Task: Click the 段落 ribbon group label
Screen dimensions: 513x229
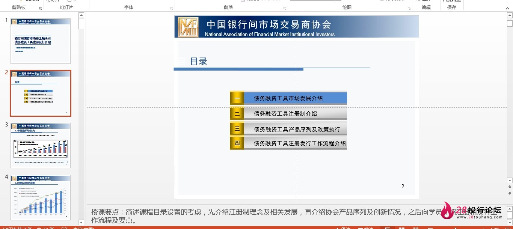Action: pyautogui.click(x=228, y=8)
